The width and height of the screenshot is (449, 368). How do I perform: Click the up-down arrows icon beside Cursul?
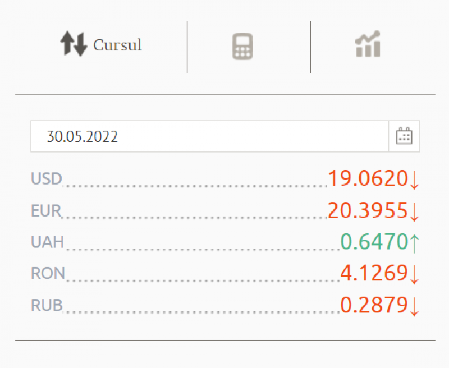point(74,45)
